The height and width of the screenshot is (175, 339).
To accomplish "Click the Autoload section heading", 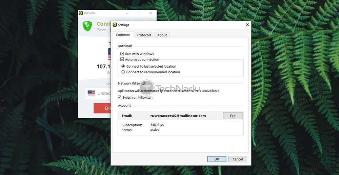I will click(x=125, y=46).
